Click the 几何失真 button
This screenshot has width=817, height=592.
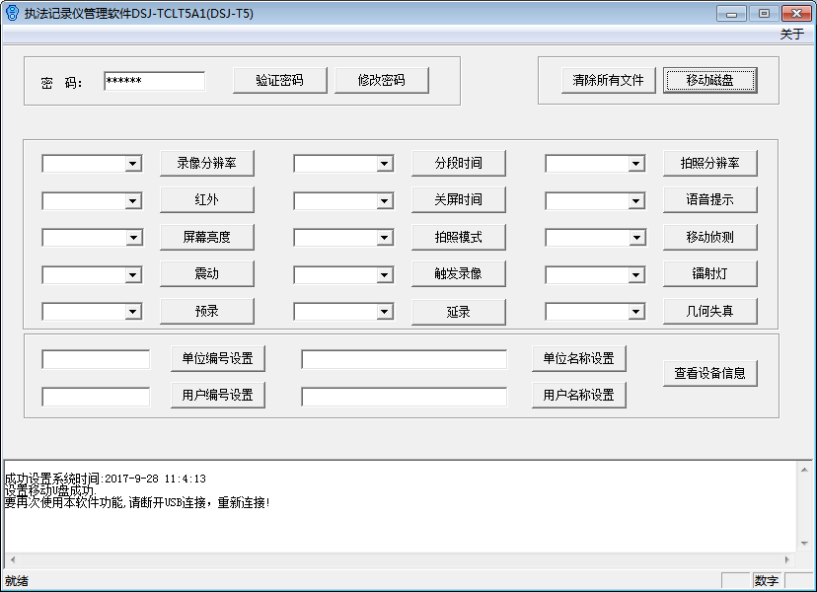tap(709, 312)
